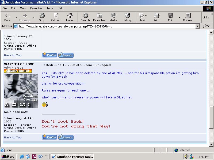Open the Media toolbar panel
Viewport: 214px width, 160px height.
[113, 17]
